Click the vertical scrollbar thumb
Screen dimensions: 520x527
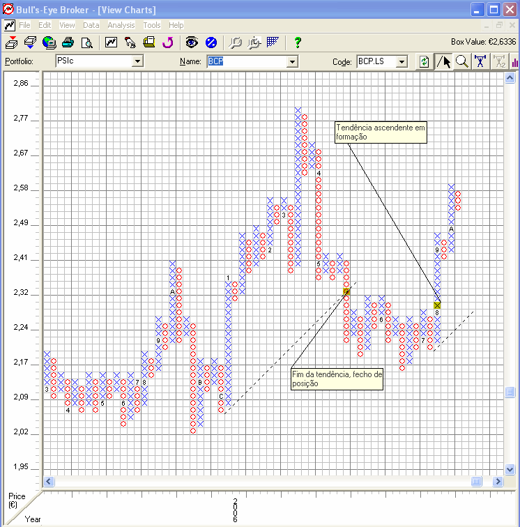[x=510, y=392]
